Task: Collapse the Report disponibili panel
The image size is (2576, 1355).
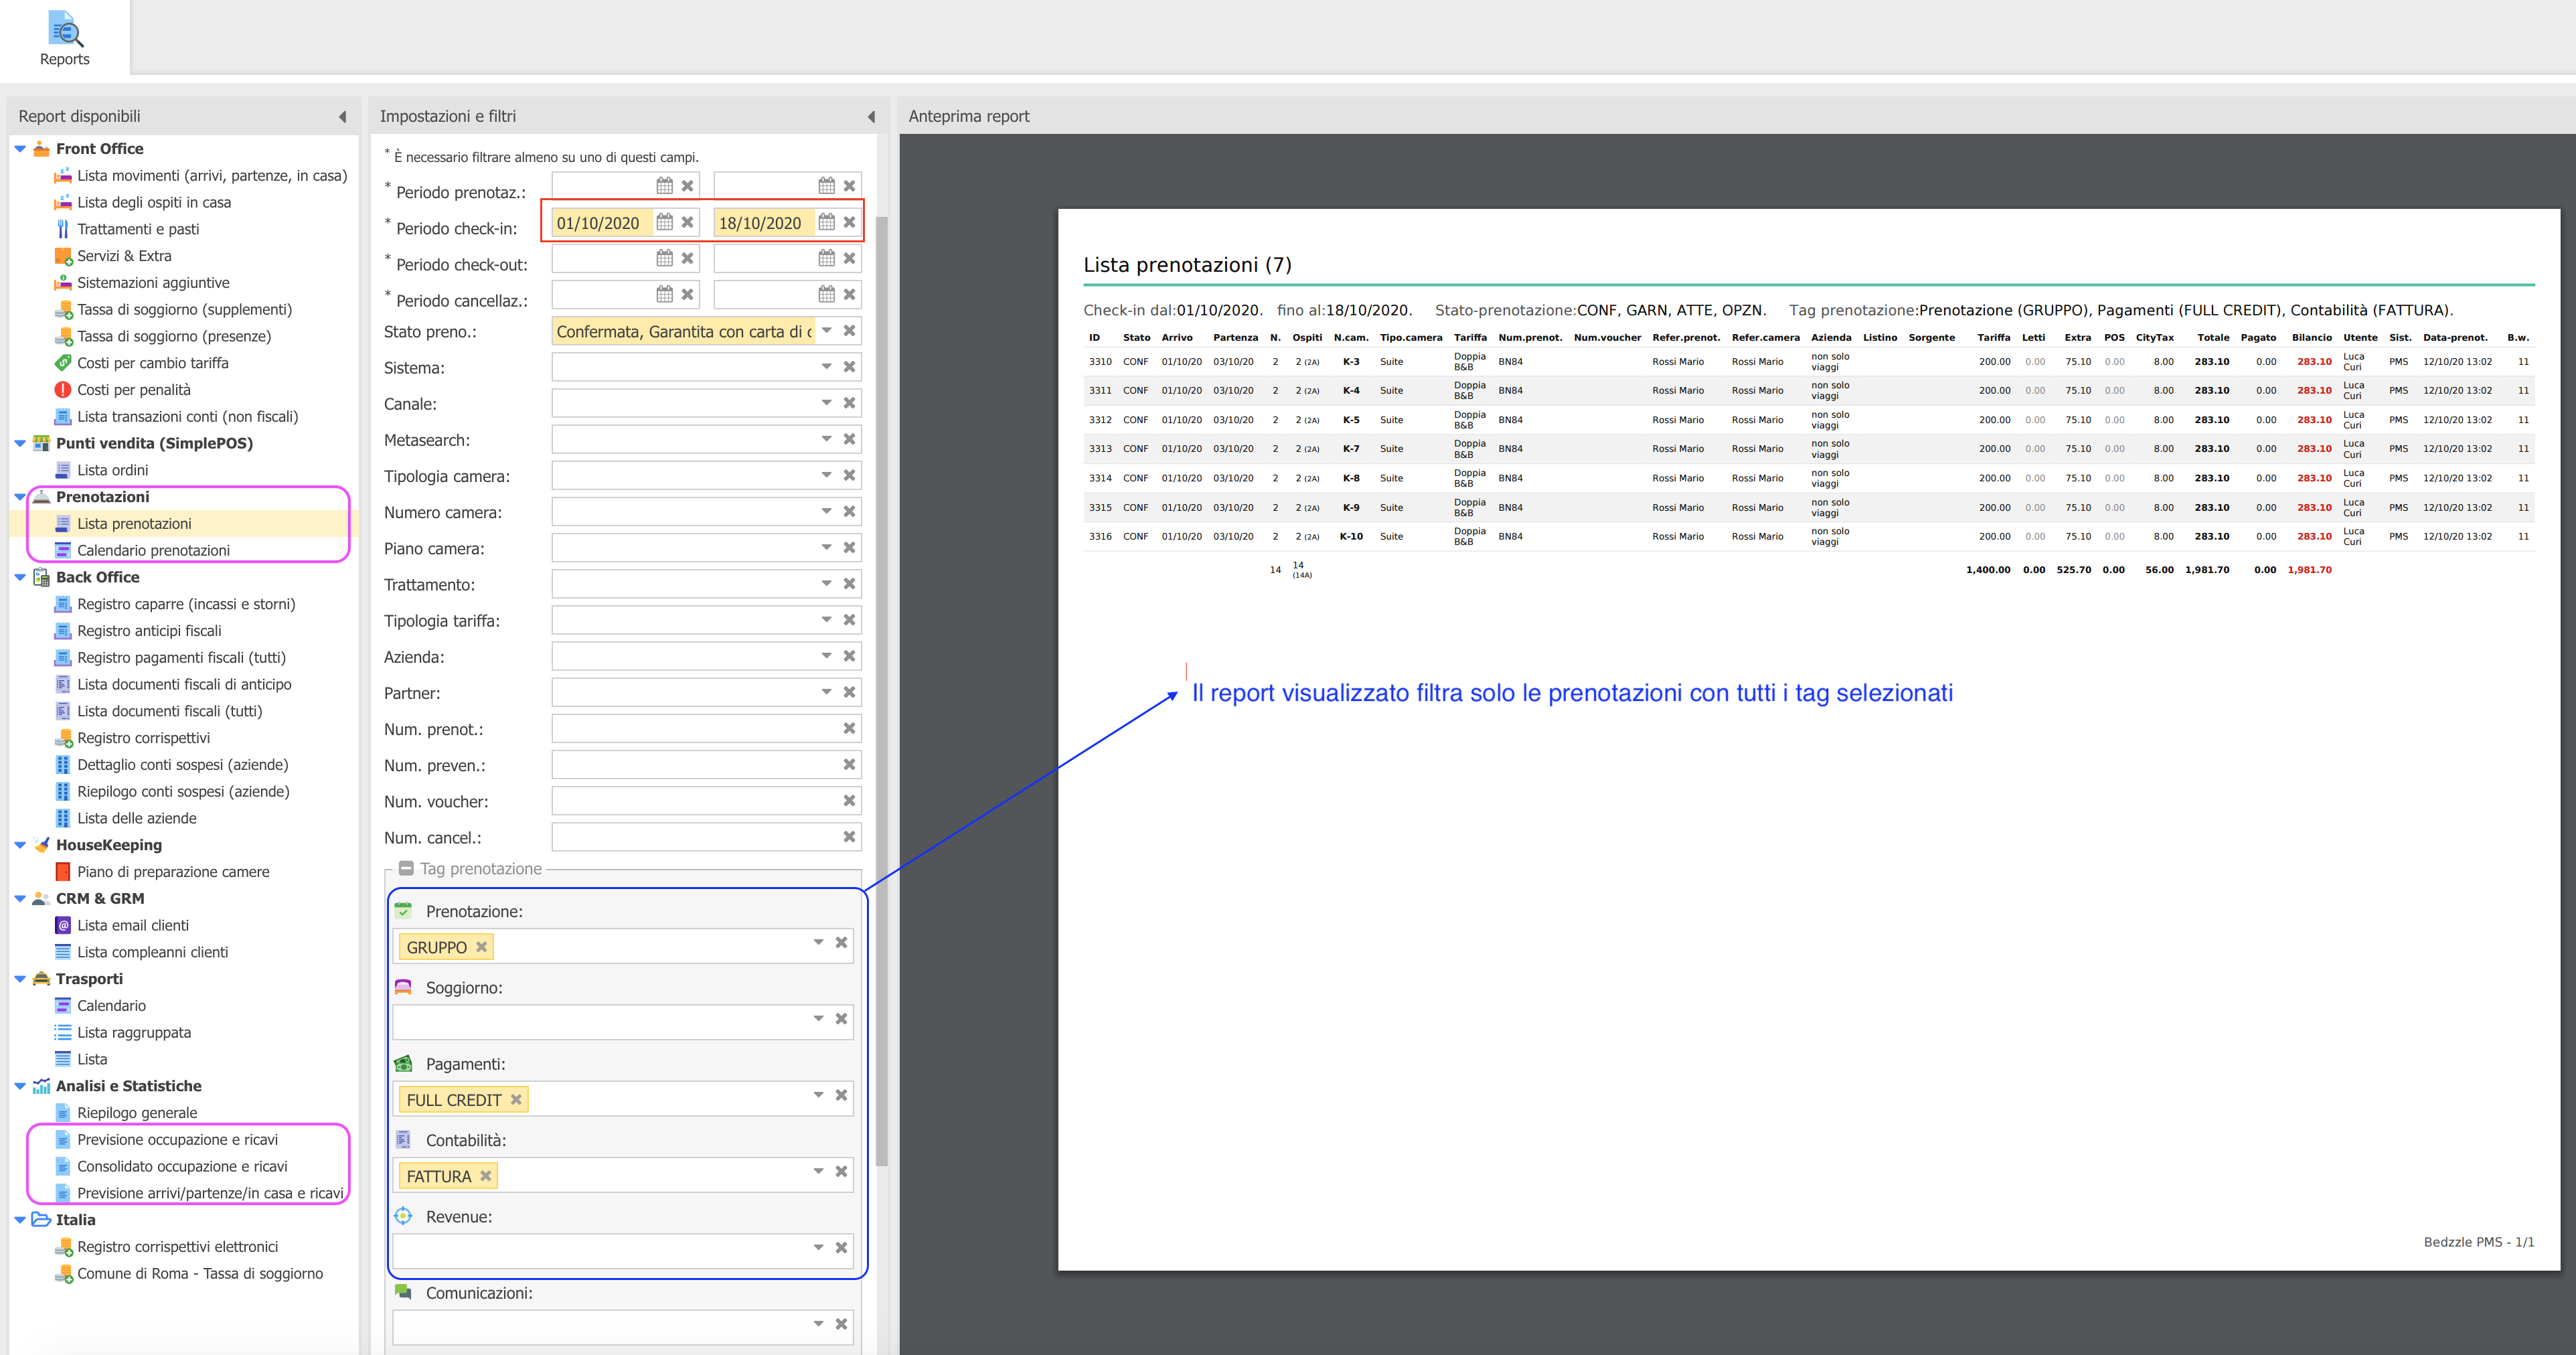Action: (x=343, y=117)
